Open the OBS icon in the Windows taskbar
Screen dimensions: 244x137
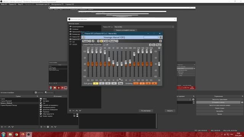pyautogui.click(x=29, y=134)
